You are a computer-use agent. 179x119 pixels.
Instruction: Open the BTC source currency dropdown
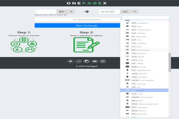coord(66,12)
